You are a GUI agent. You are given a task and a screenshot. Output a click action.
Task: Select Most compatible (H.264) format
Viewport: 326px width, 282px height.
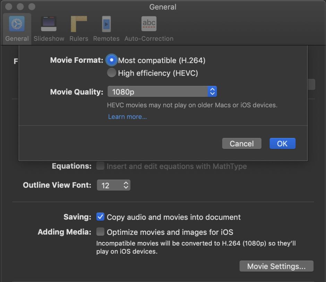click(x=111, y=60)
